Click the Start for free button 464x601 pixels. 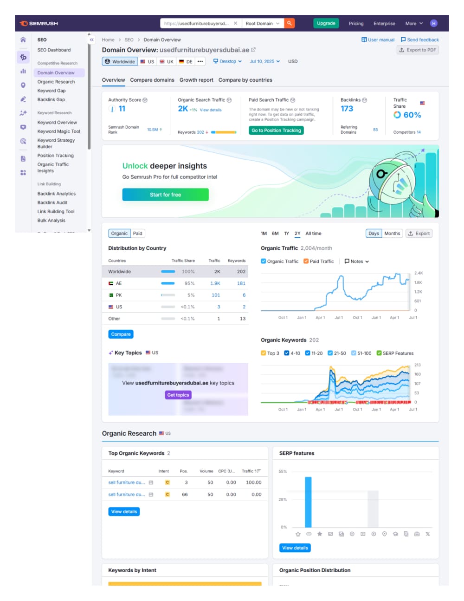point(166,195)
